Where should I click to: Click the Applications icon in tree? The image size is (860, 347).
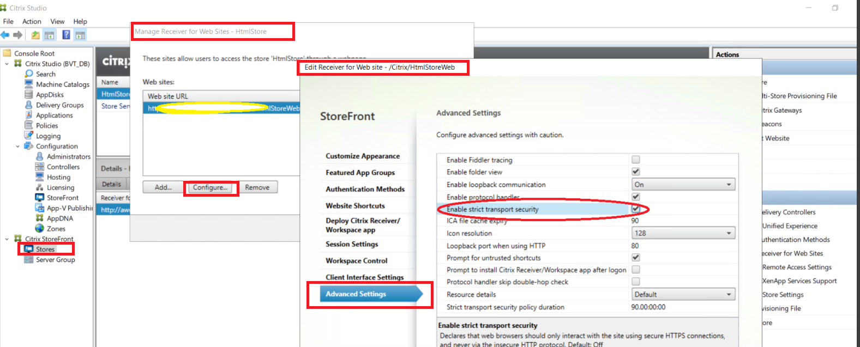point(29,115)
